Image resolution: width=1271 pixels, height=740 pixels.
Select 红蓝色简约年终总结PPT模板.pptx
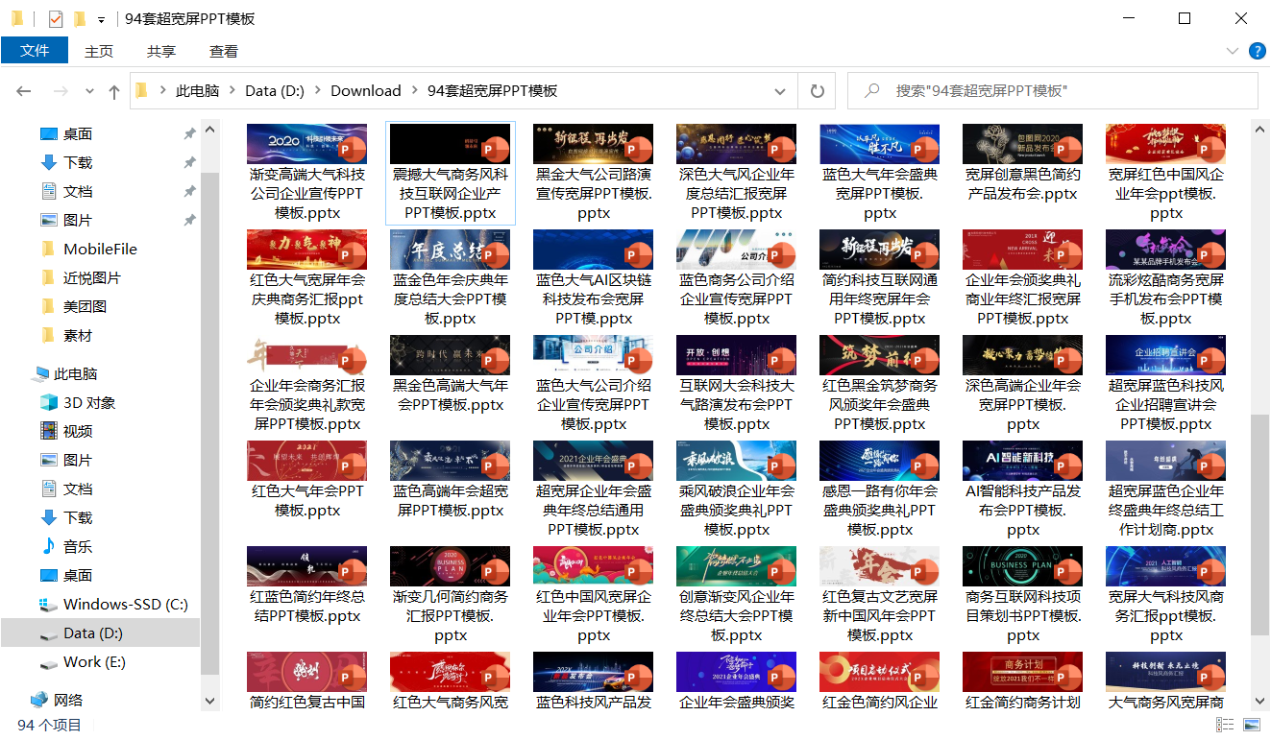307,585
